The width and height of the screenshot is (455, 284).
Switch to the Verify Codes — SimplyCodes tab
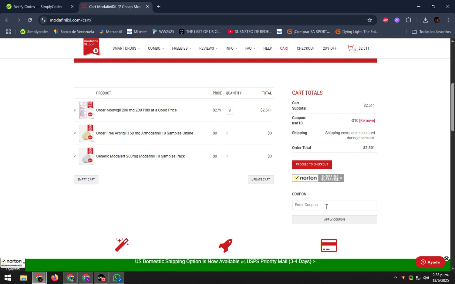pyautogui.click(x=38, y=7)
